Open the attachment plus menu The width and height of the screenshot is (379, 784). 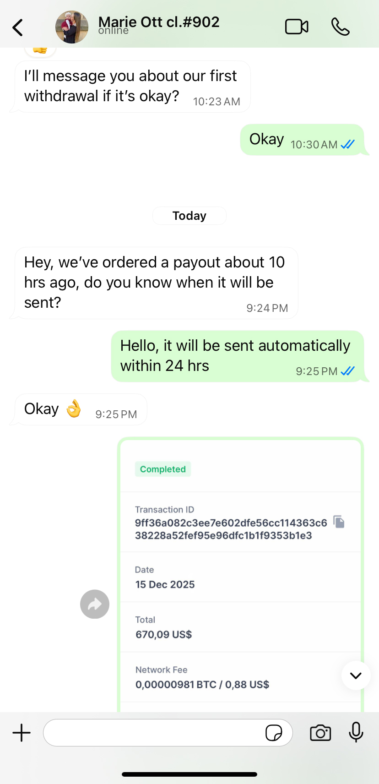(x=22, y=733)
